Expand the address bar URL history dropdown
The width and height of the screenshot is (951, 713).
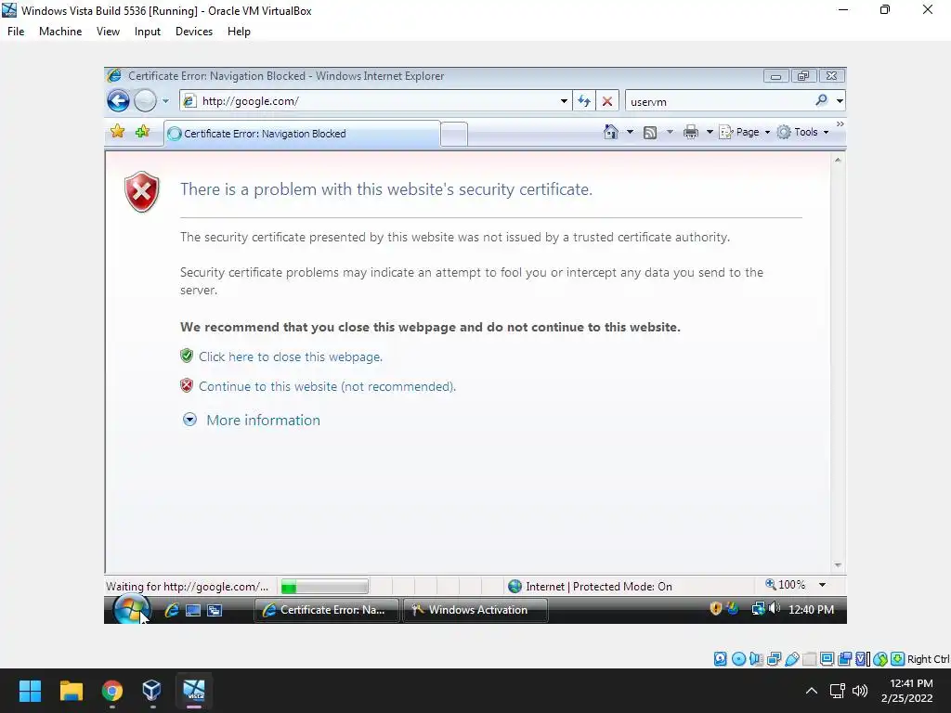pyautogui.click(x=564, y=101)
